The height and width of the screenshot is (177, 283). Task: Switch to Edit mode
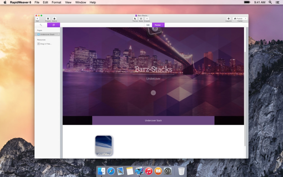point(148,25)
